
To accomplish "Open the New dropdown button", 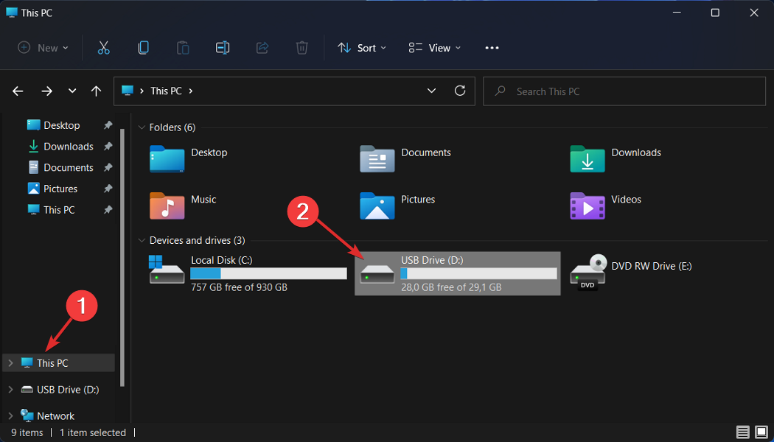I will pyautogui.click(x=43, y=48).
